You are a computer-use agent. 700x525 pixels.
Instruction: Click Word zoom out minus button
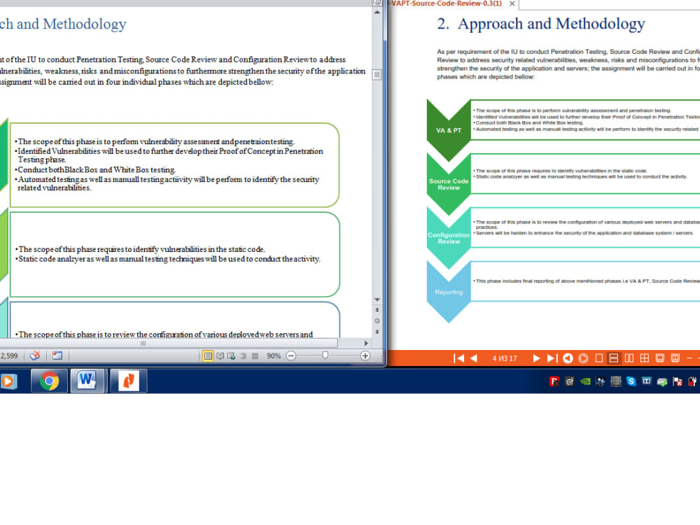tap(291, 356)
